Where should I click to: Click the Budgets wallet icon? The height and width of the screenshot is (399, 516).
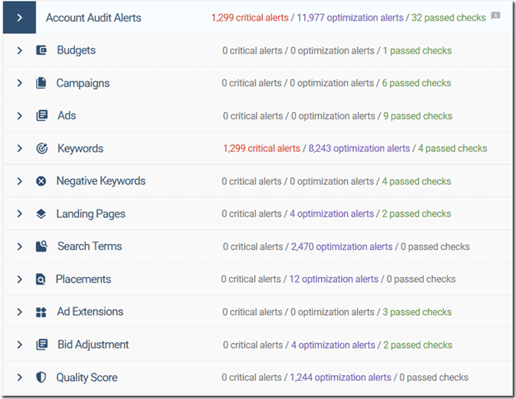[x=41, y=50]
